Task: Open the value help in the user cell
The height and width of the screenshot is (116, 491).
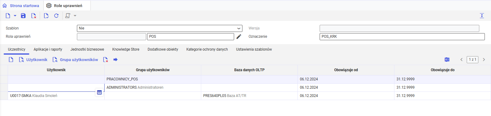Action: (99, 92)
